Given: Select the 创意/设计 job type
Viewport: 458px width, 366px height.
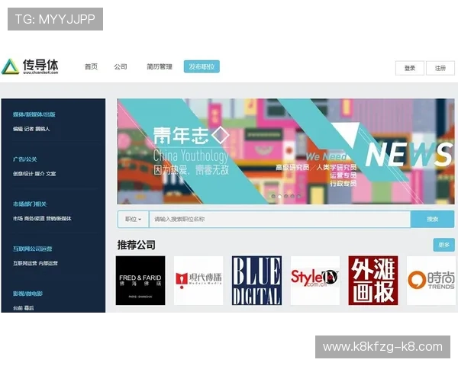Looking at the screenshot, I should click(23, 174).
